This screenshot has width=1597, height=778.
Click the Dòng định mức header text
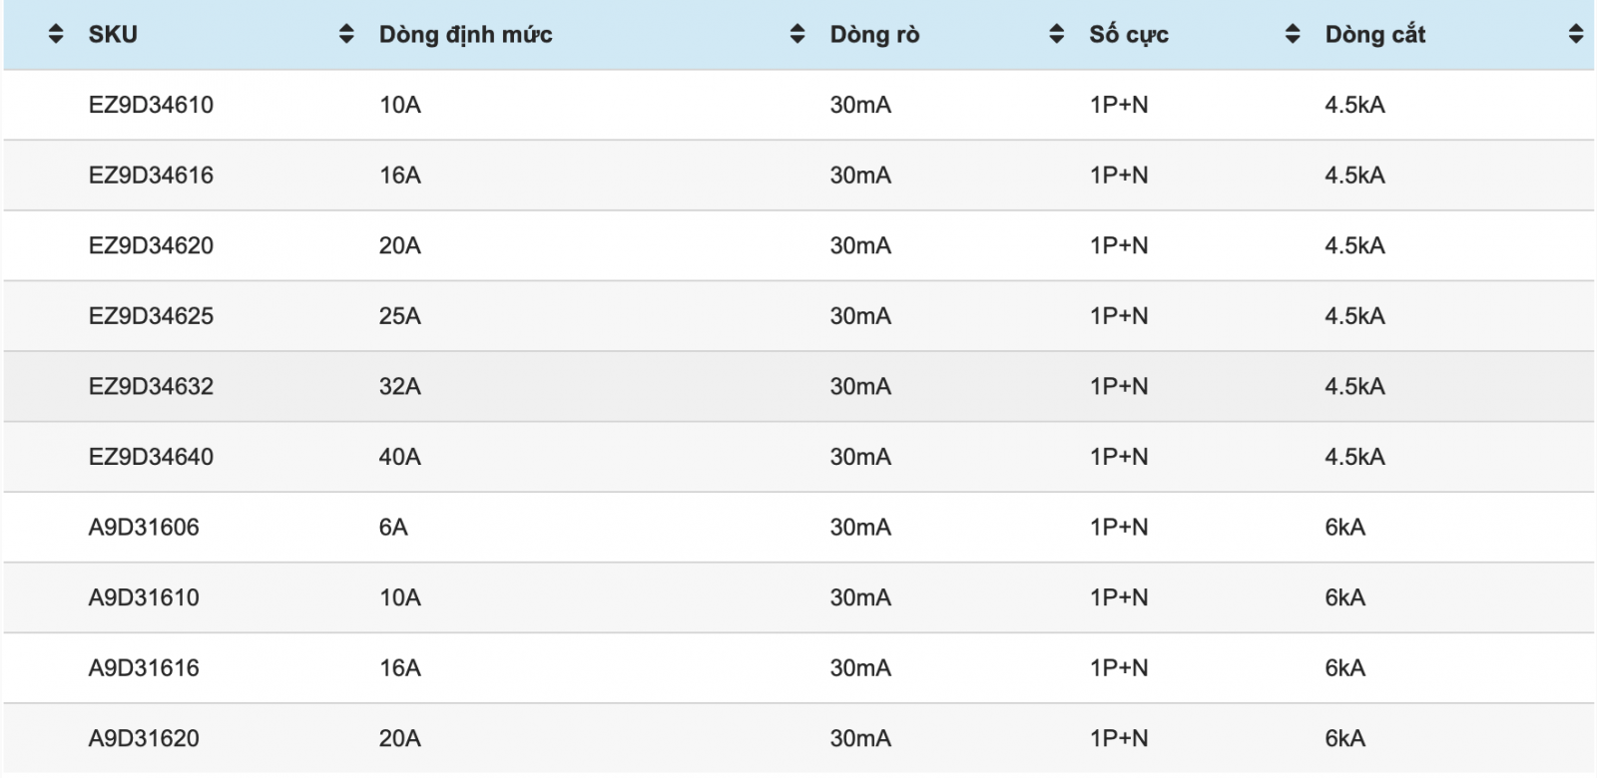click(x=465, y=35)
